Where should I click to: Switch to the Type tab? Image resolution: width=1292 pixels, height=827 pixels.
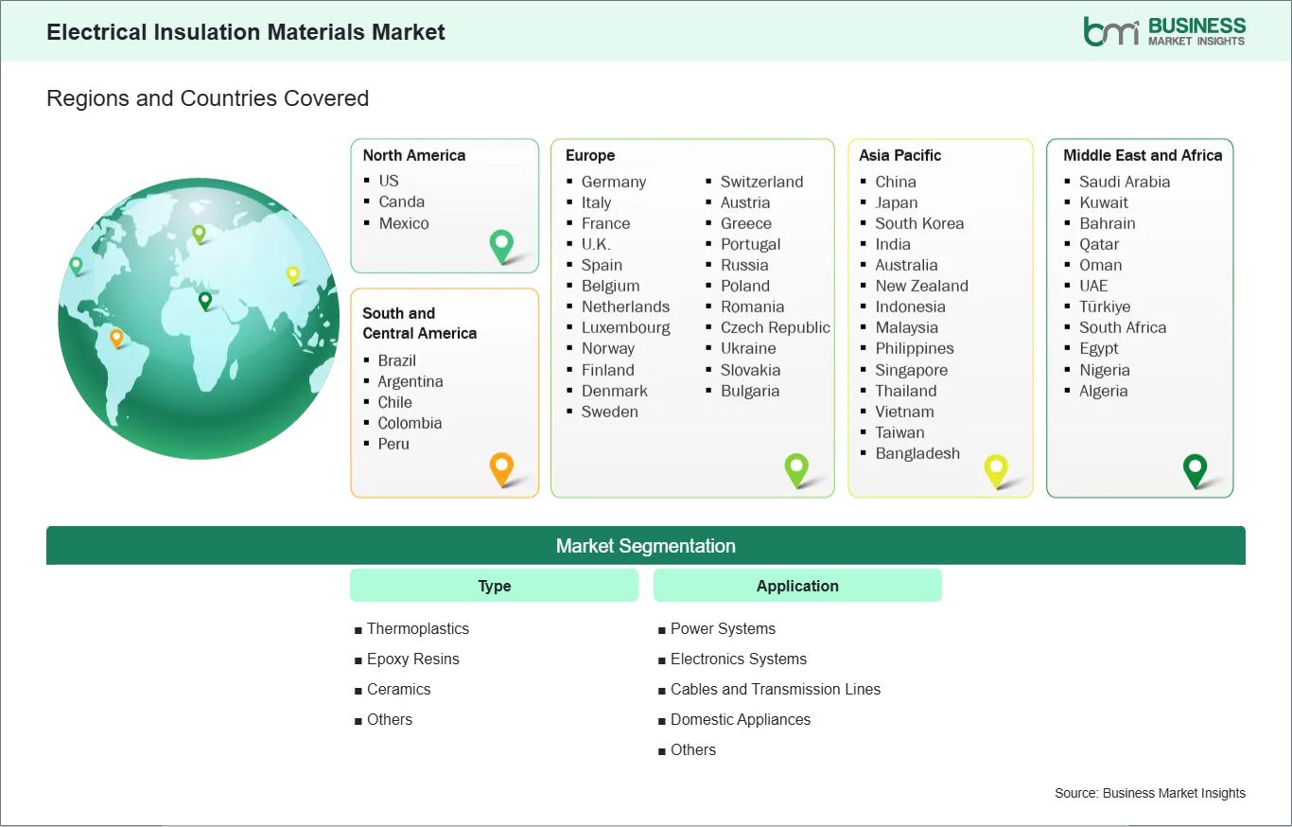pyautogui.click(x=494, y=585)
